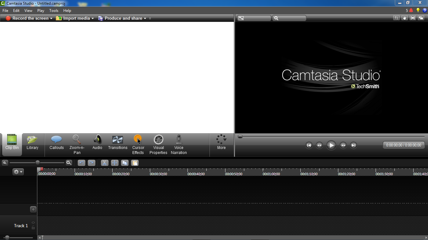The image size is (428, 240).
Task: Lock Track 1
Action: 33,227
